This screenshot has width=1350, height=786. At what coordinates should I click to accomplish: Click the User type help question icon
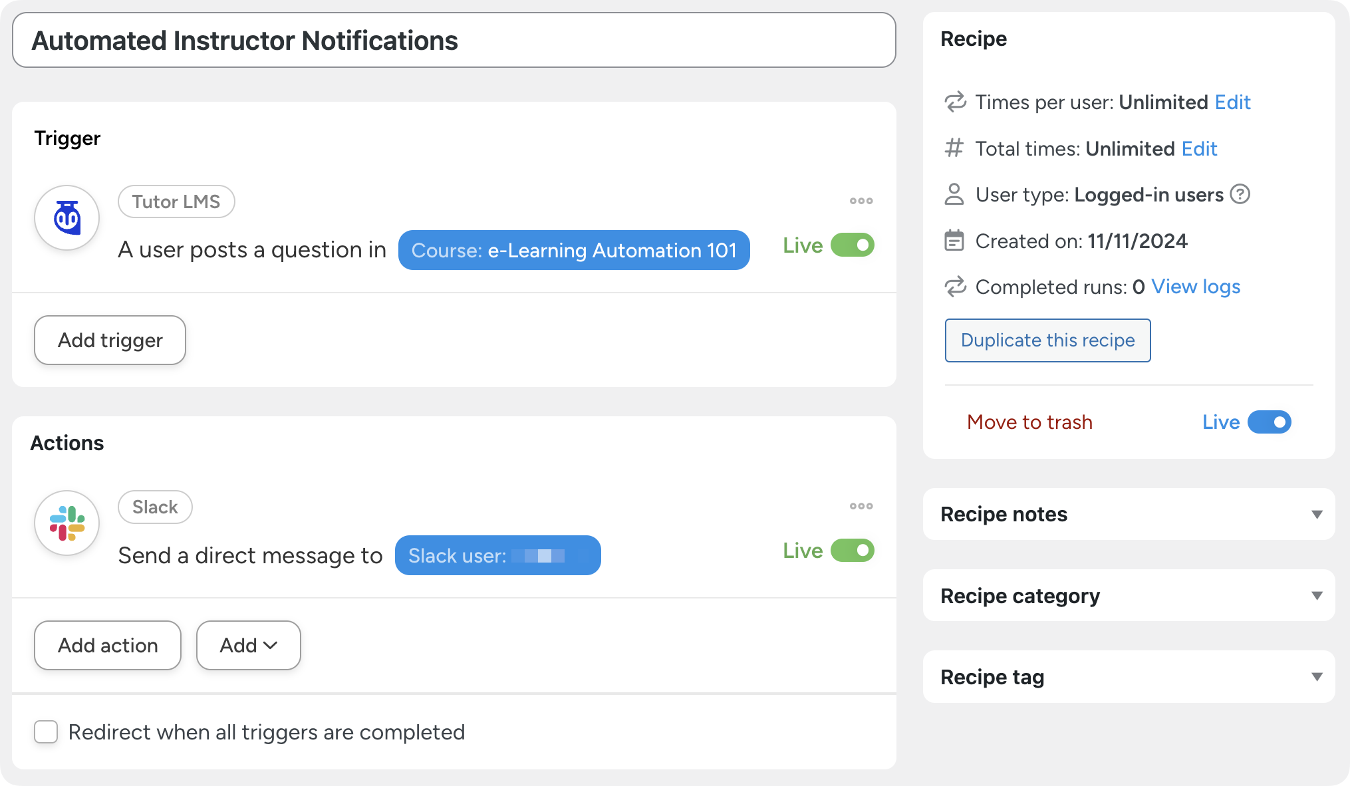[1240, 194]
